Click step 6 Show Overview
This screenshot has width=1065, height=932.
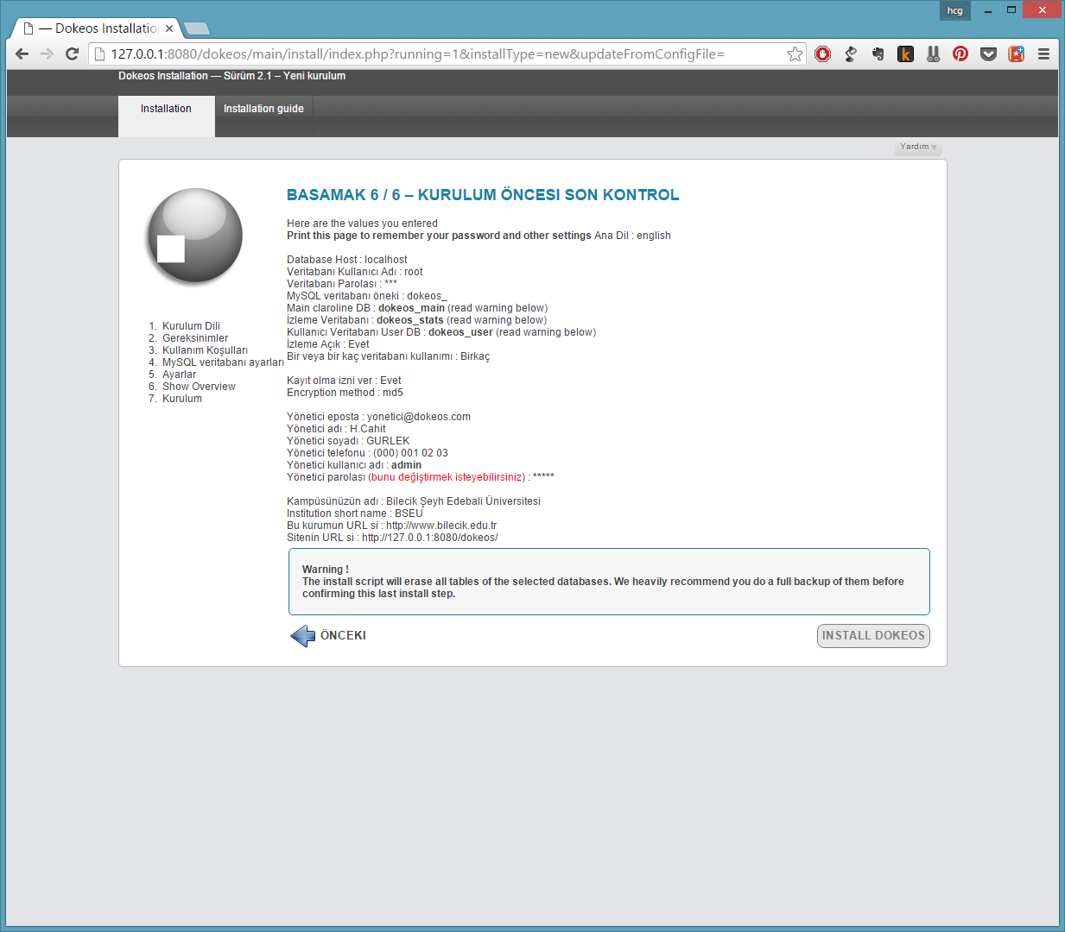coord(199,387)
